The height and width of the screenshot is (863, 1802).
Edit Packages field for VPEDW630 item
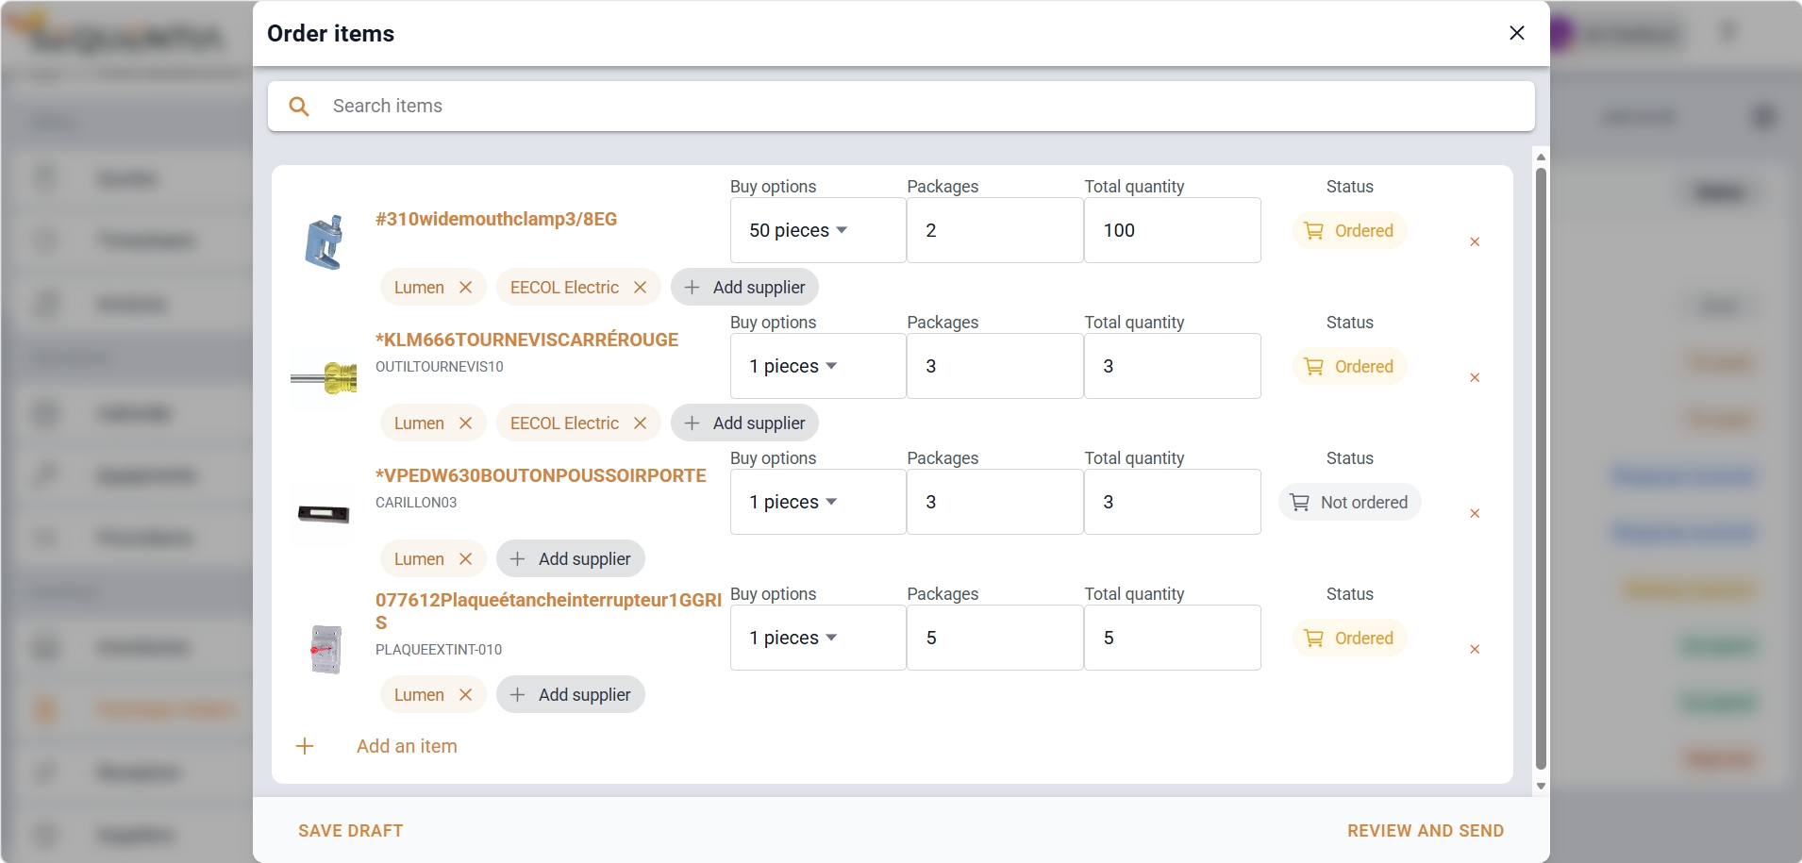[994, 502]
